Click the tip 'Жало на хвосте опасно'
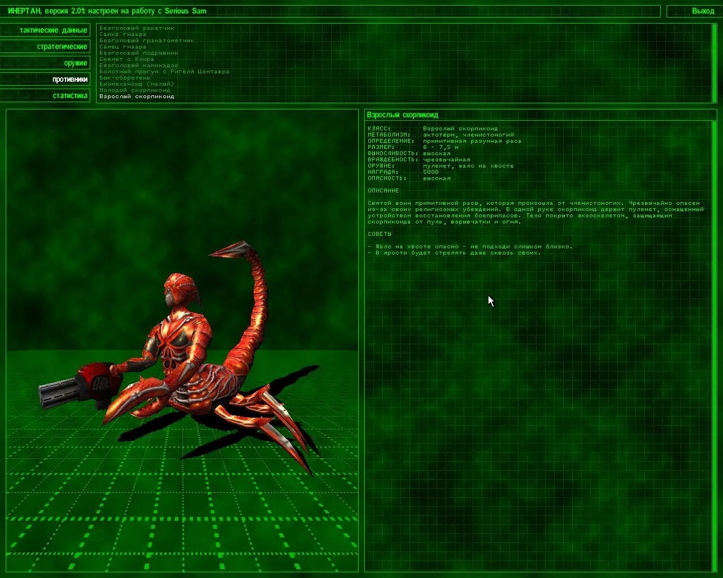The height and width of the screenshot is (578, 723). (470, 247)
